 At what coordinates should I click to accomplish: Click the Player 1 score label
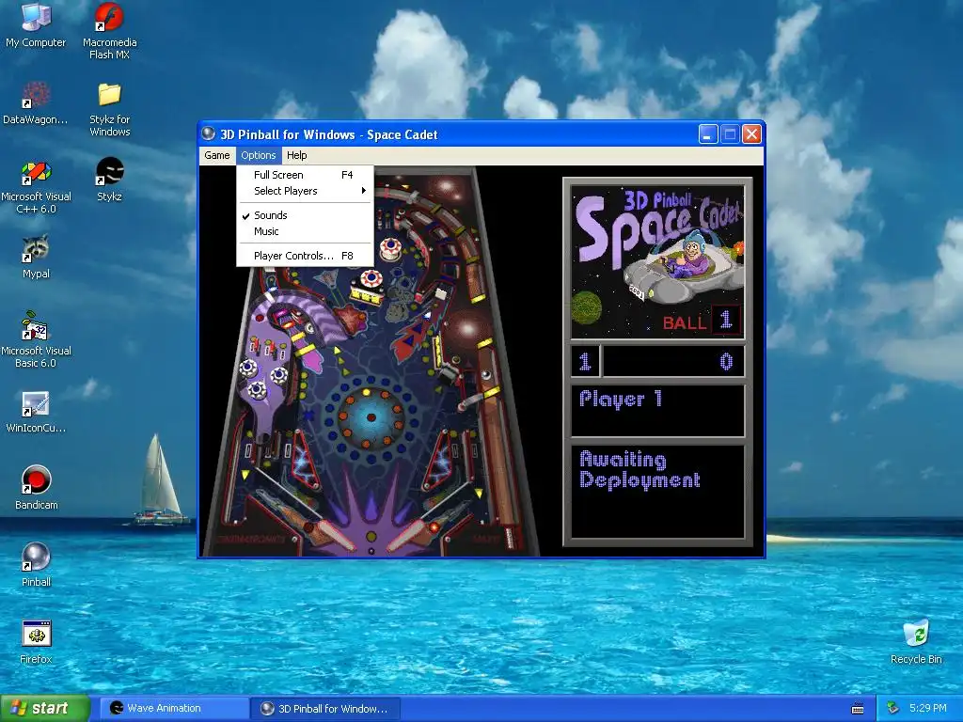tap(621, 399)
